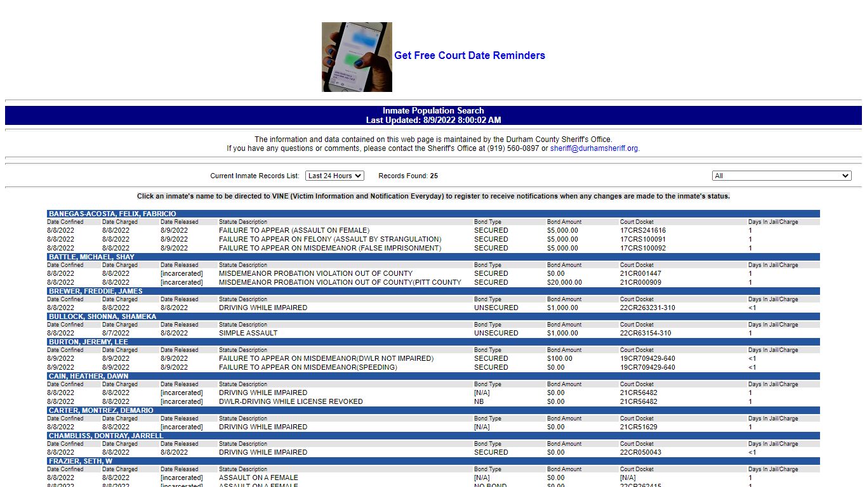867x487 pixels.
Task: Select court docket 21CR000909
Action: 640,283
